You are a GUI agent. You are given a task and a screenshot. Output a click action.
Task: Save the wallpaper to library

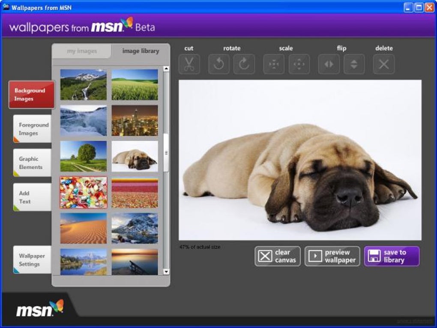(392, 256)
